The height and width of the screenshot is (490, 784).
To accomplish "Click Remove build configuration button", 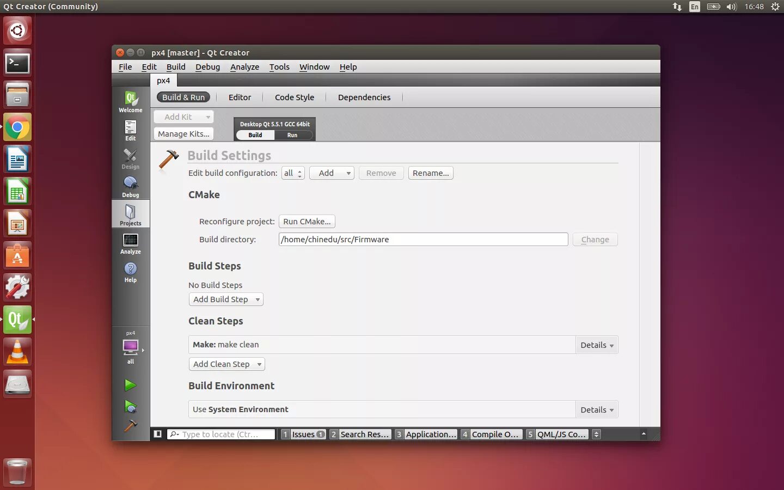I will [381, 173].
